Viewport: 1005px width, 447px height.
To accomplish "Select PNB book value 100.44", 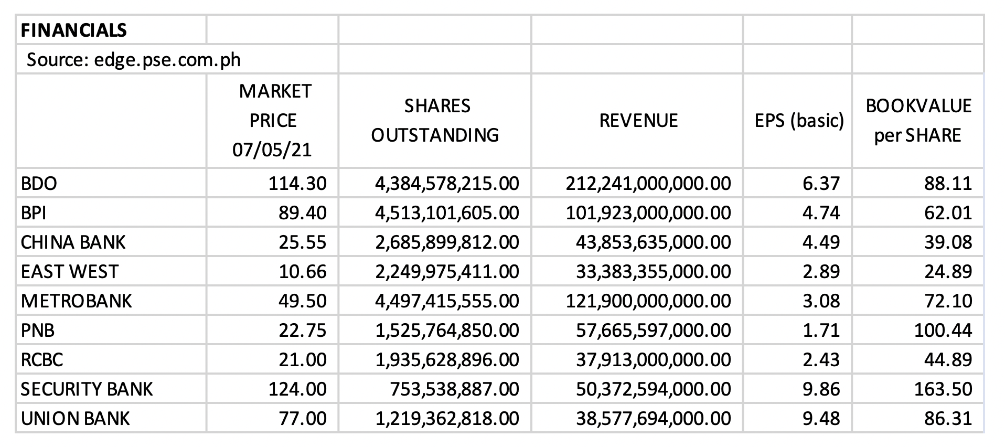I will coord(918,330).
